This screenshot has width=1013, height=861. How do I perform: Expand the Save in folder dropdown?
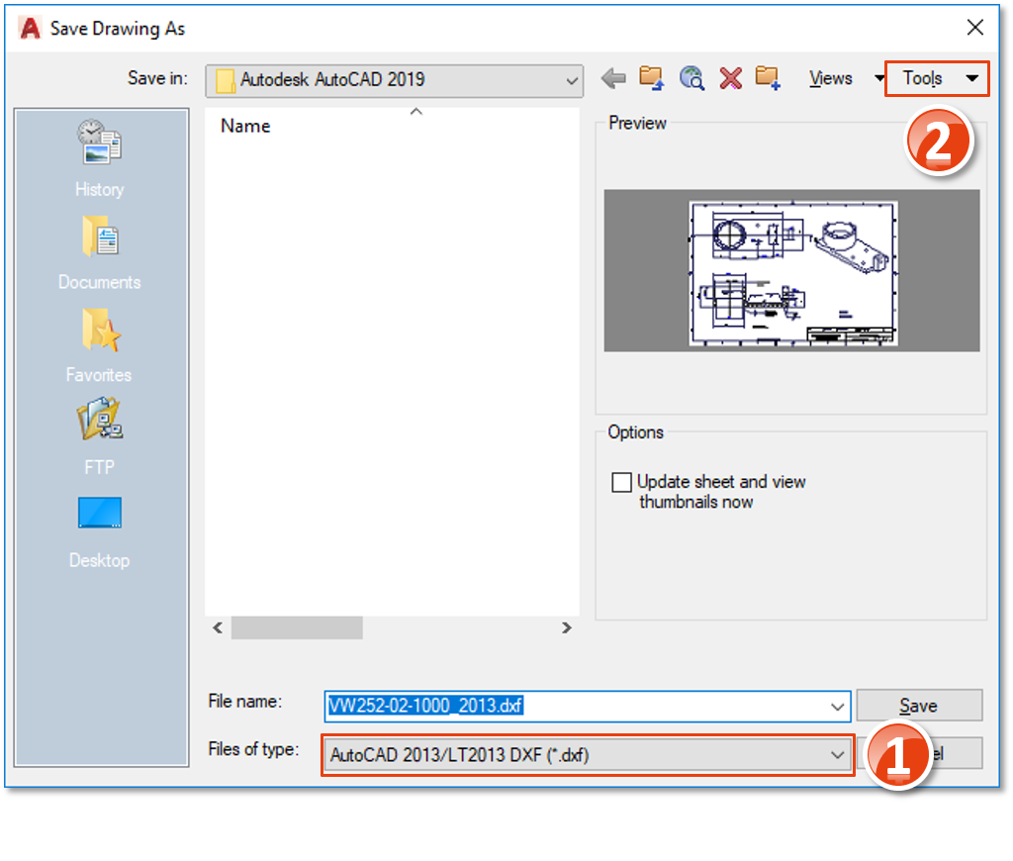coord(570,80)
